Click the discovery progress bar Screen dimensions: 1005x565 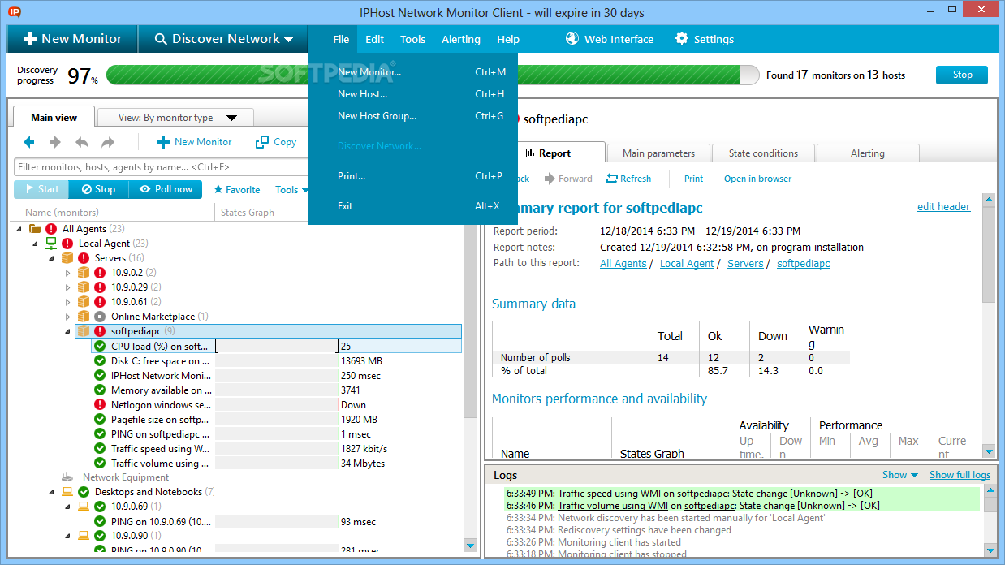tap(433, 75)
